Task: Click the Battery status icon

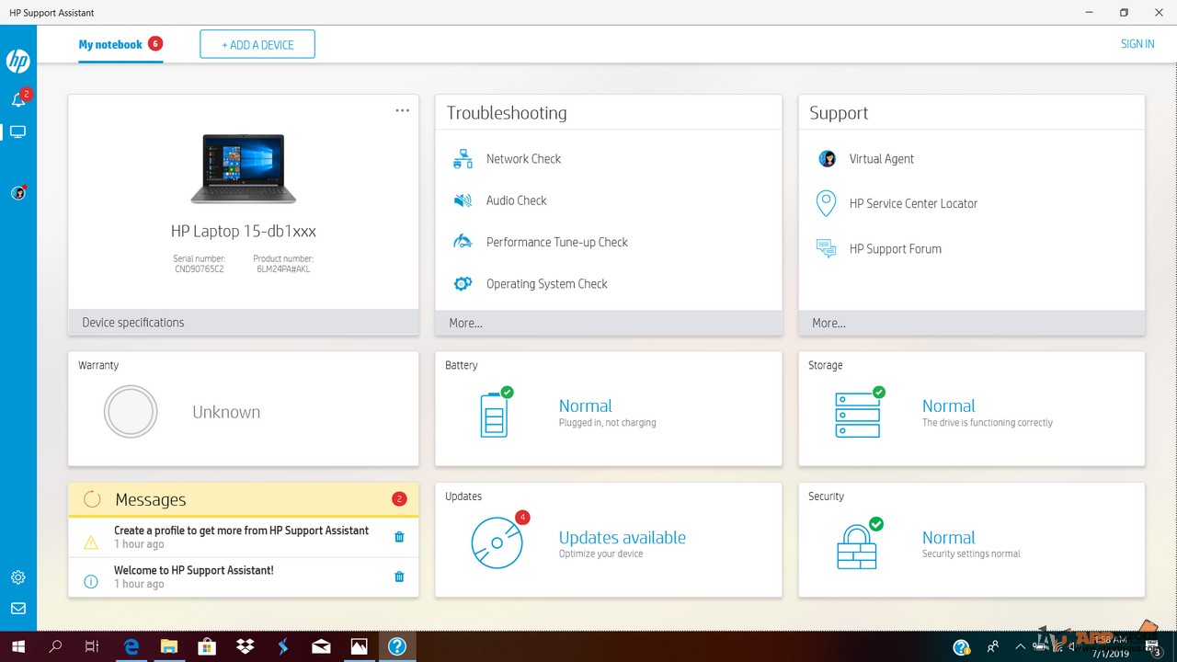Action: [496, 413]
